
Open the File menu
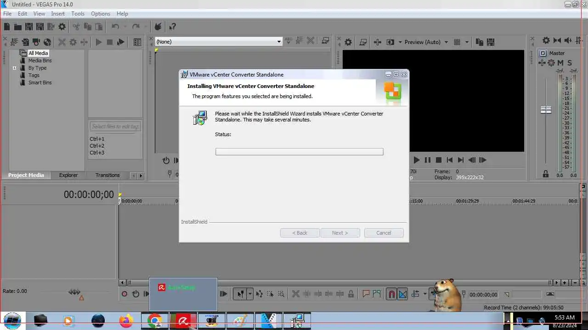pos(7,14)
